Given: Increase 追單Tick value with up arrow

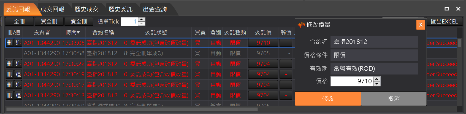Looking at the screenshot, I should tap(142, 19).
